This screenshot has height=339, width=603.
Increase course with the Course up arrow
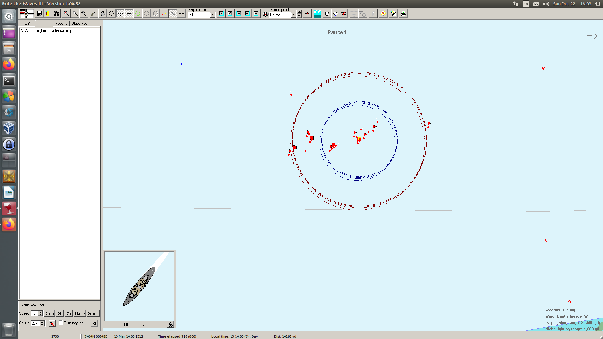pyautogui.click(x=42, y=322)
